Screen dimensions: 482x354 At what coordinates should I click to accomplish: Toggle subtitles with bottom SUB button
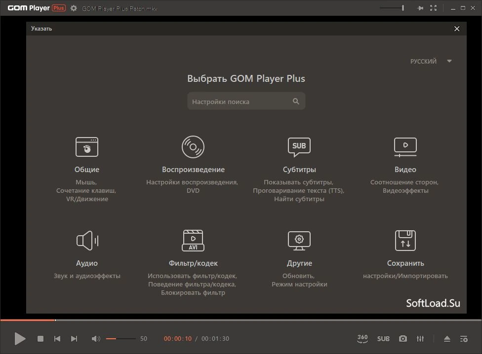pyautogui.click(x=383, y=339)
